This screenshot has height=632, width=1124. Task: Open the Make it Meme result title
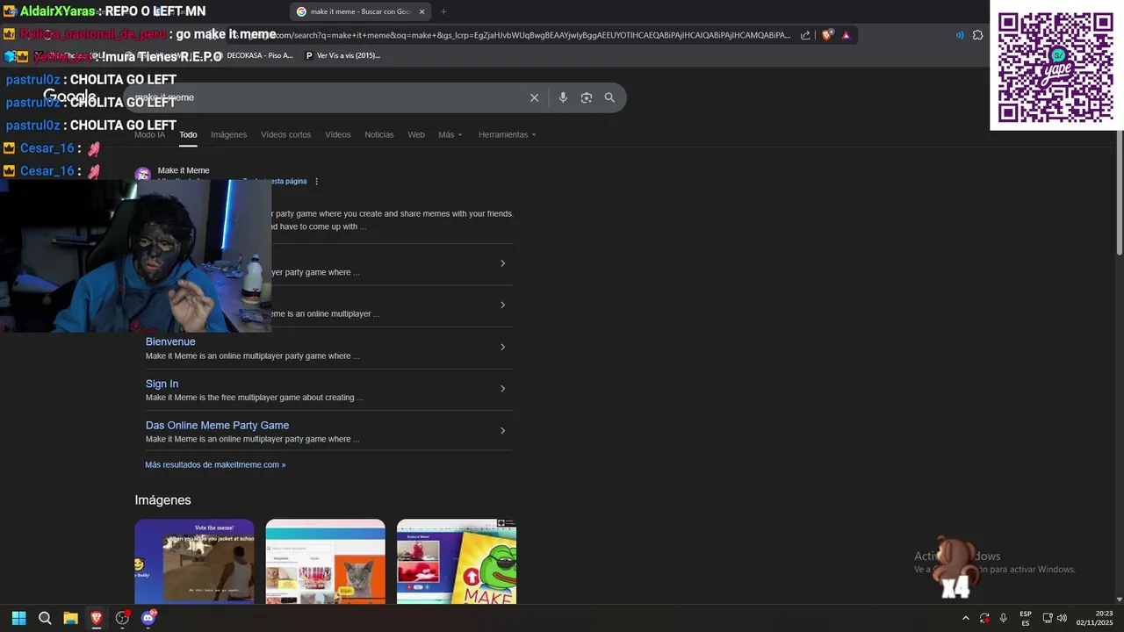(x=184, y=170)
